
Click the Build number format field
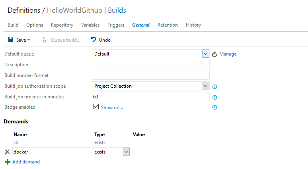pyautogui.click(x=150, y=75)
